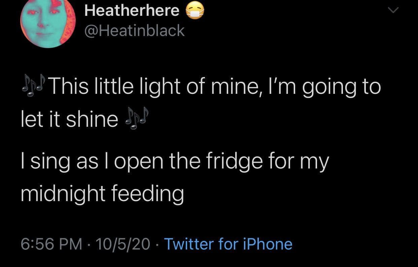Click the 10/5/20 date
Screen dimensions: 418x267
(122, 244)
